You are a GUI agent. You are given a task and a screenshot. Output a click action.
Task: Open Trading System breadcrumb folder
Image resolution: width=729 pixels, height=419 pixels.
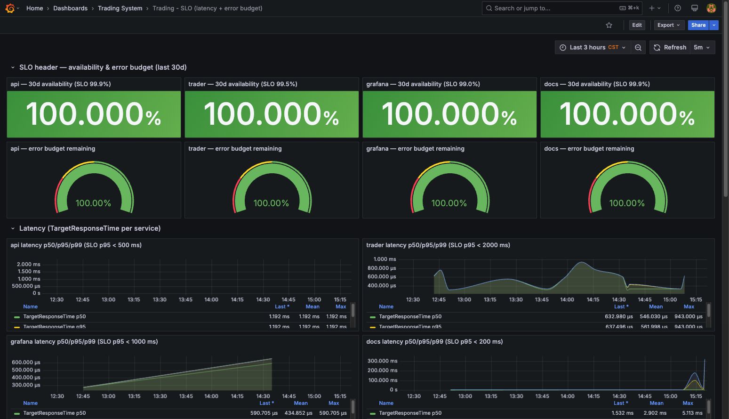tap(120, 8)
